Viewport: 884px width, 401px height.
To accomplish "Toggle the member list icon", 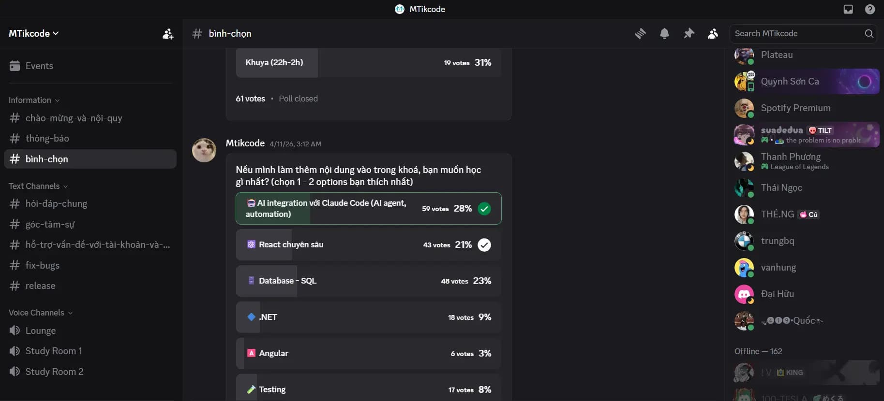I will [713, 33].
